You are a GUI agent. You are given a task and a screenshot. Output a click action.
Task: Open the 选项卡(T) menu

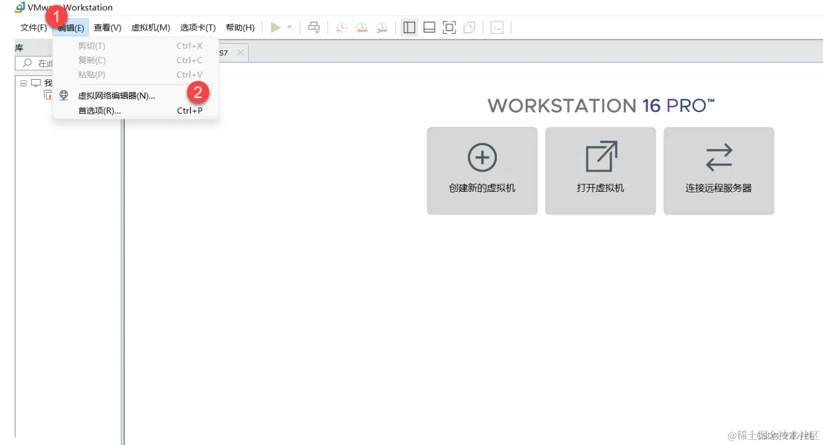coord(198,28)
